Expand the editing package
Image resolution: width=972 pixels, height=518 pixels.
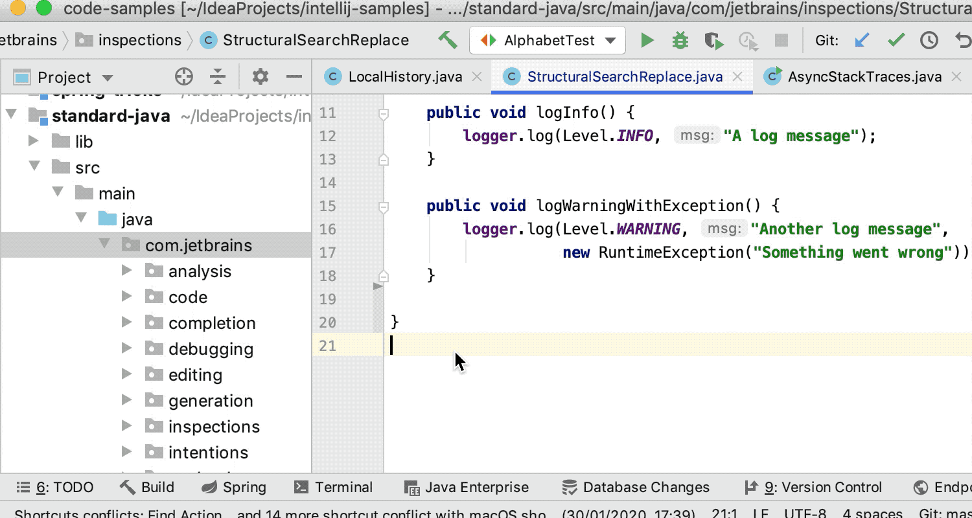[127, 374]
